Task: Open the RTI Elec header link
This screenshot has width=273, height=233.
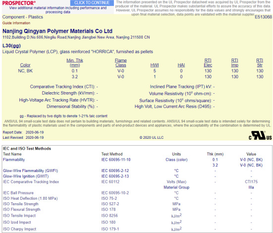Action: [208, 63]
